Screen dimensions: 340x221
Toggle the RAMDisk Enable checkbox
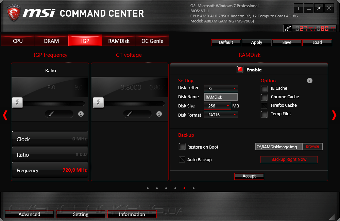tap(240, 69)
